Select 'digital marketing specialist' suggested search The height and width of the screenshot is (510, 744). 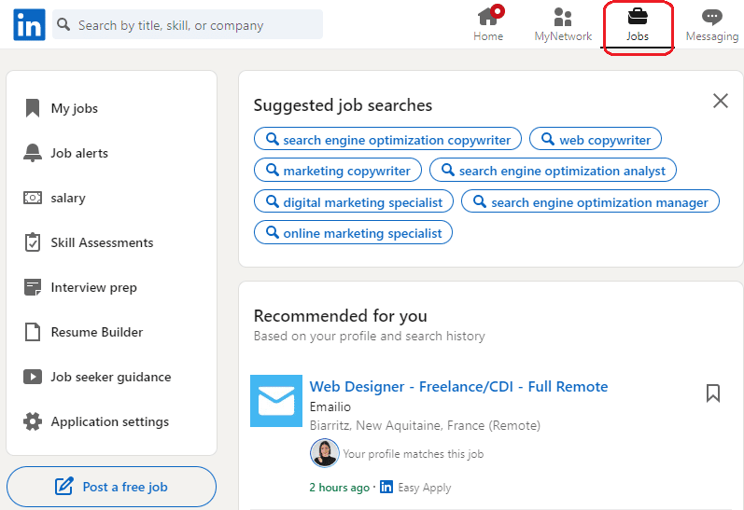tap(354, 202)
